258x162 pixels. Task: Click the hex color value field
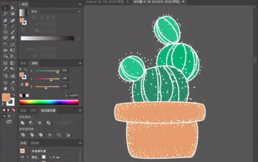73,95
